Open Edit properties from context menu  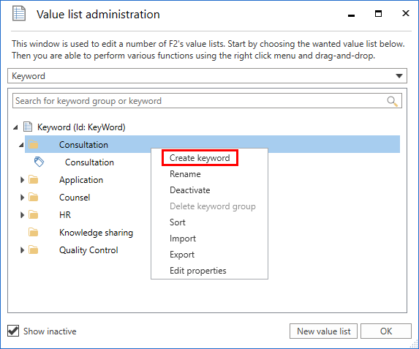tap(197, 271)
